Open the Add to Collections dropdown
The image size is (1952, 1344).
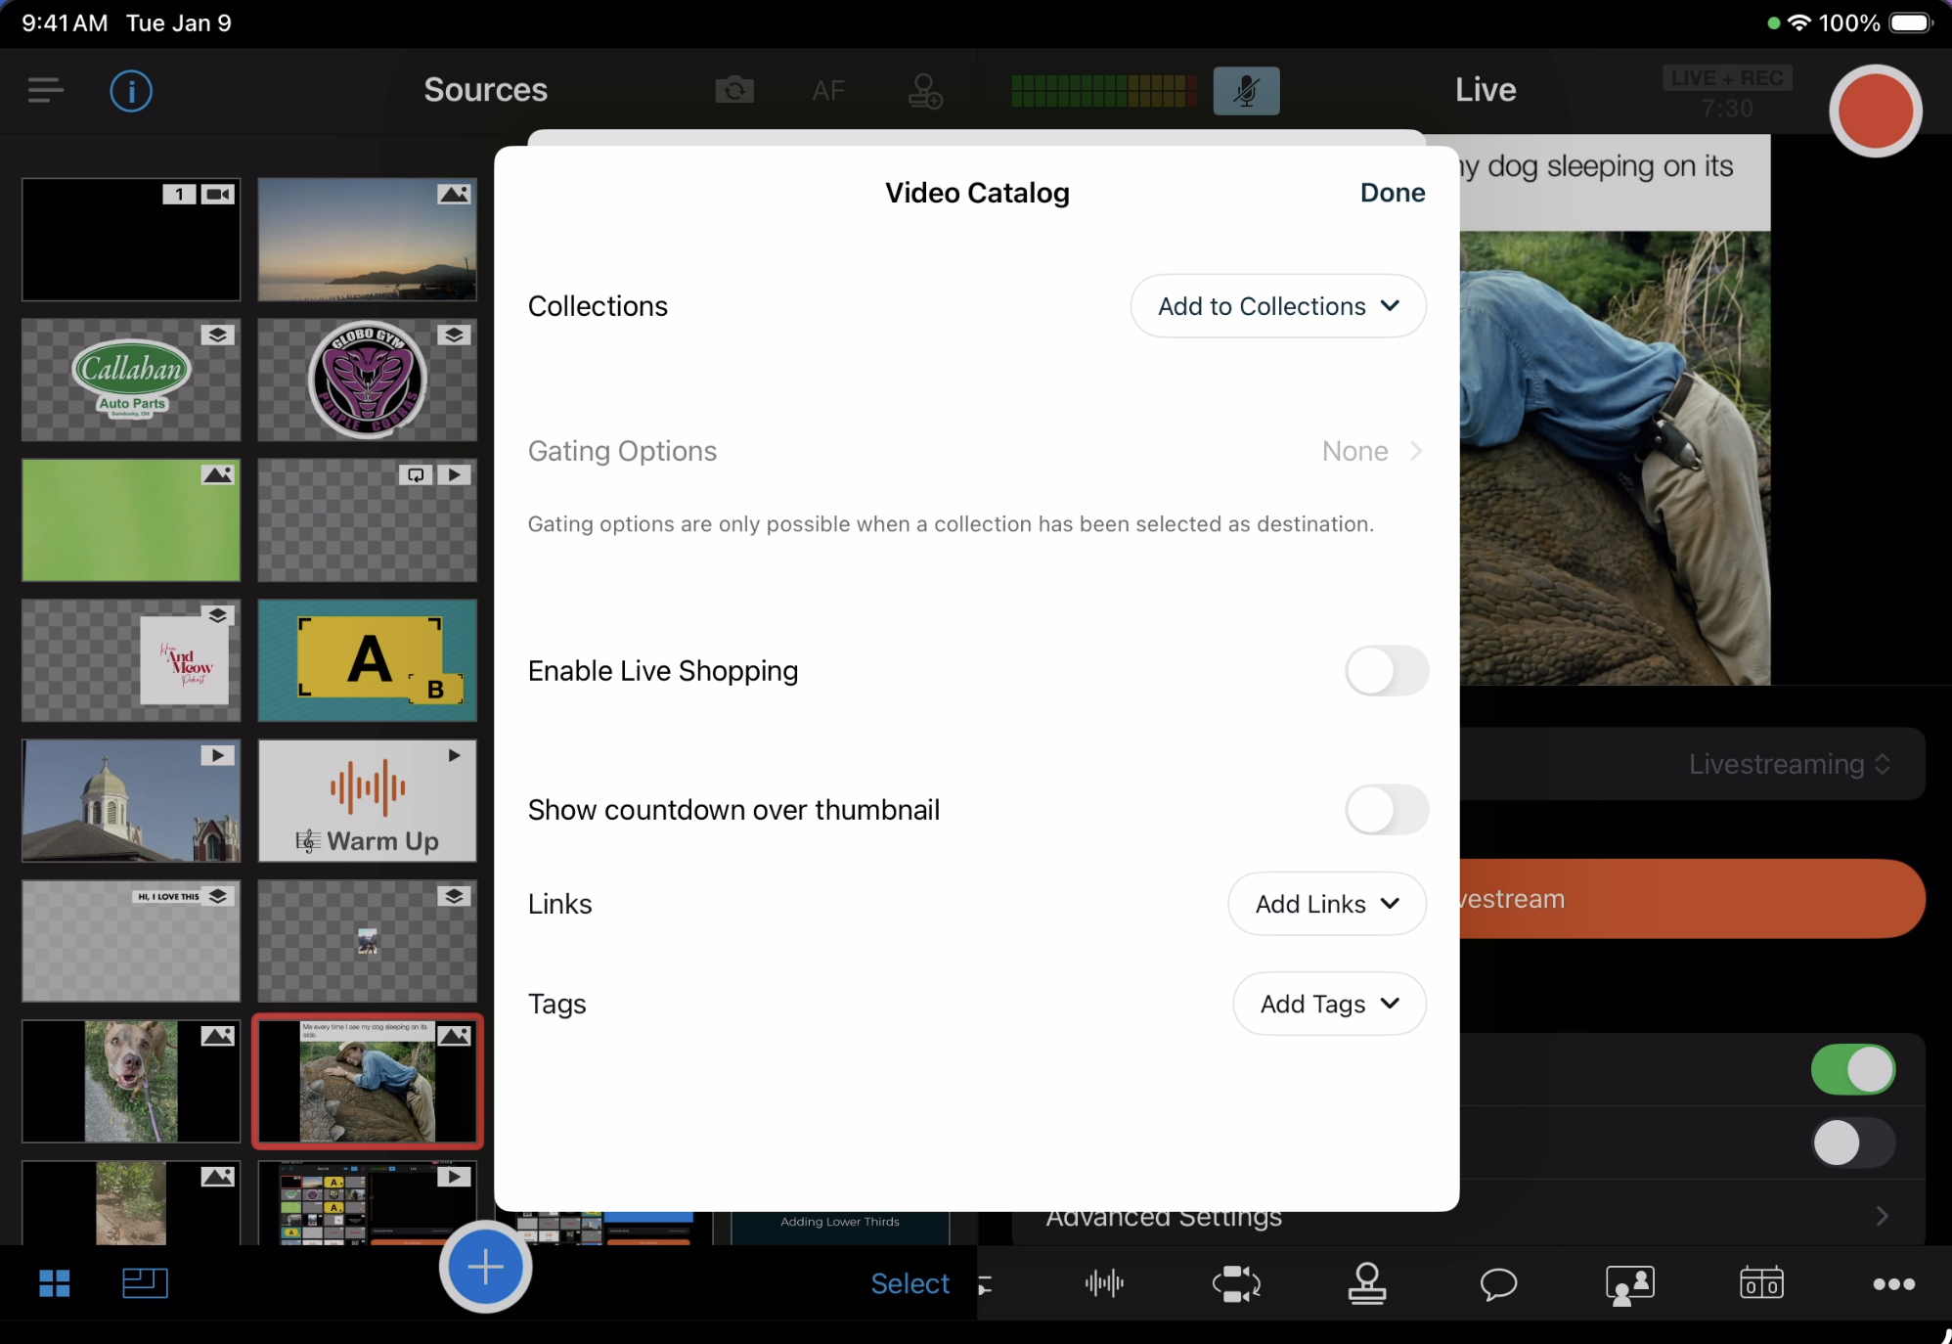pyautogui.click(x=1277, y=306)
